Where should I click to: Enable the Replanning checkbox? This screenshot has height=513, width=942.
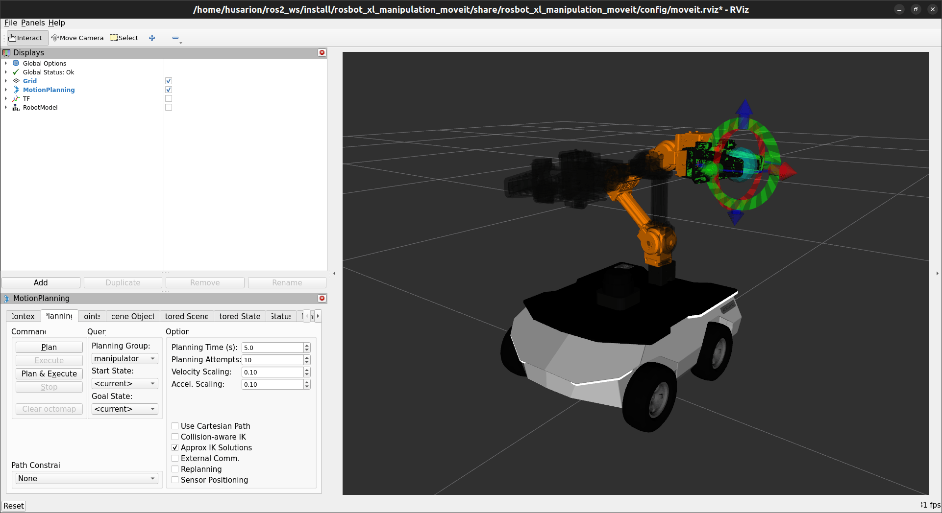pyautogui.click(x=175, y=469)
